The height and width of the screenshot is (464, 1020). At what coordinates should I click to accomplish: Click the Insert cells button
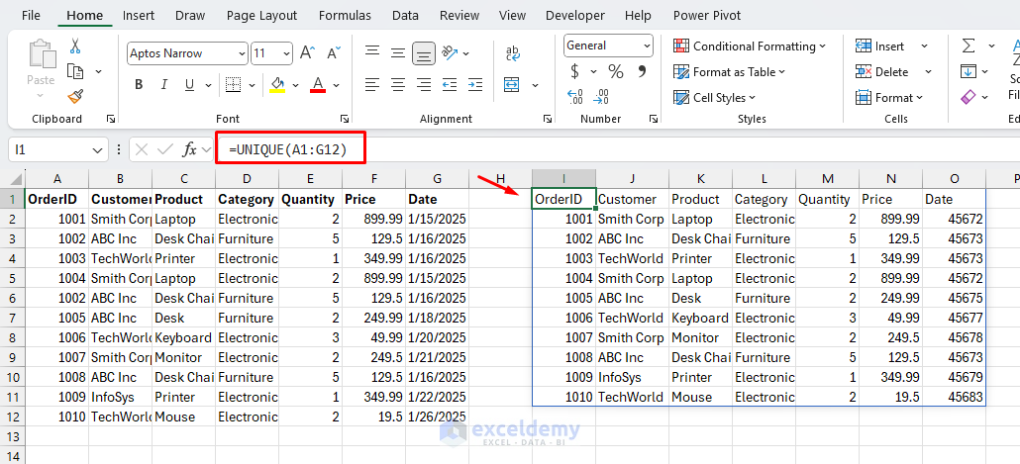[x=880, y=46]
